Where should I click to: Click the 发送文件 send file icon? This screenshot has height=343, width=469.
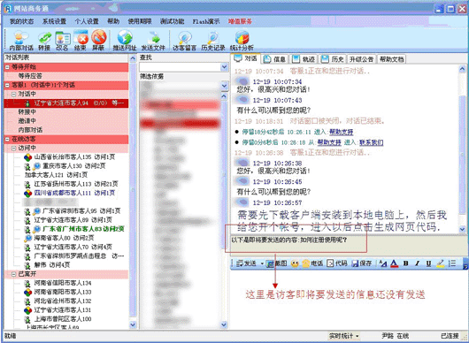coord(153,41)
